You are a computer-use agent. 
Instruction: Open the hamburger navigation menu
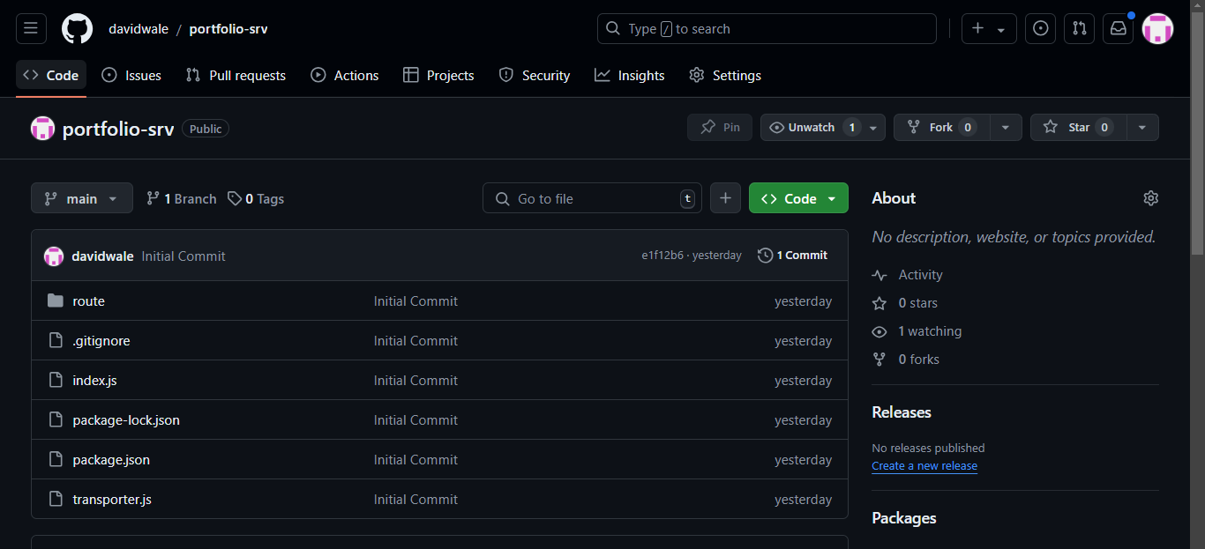point(30,29)
